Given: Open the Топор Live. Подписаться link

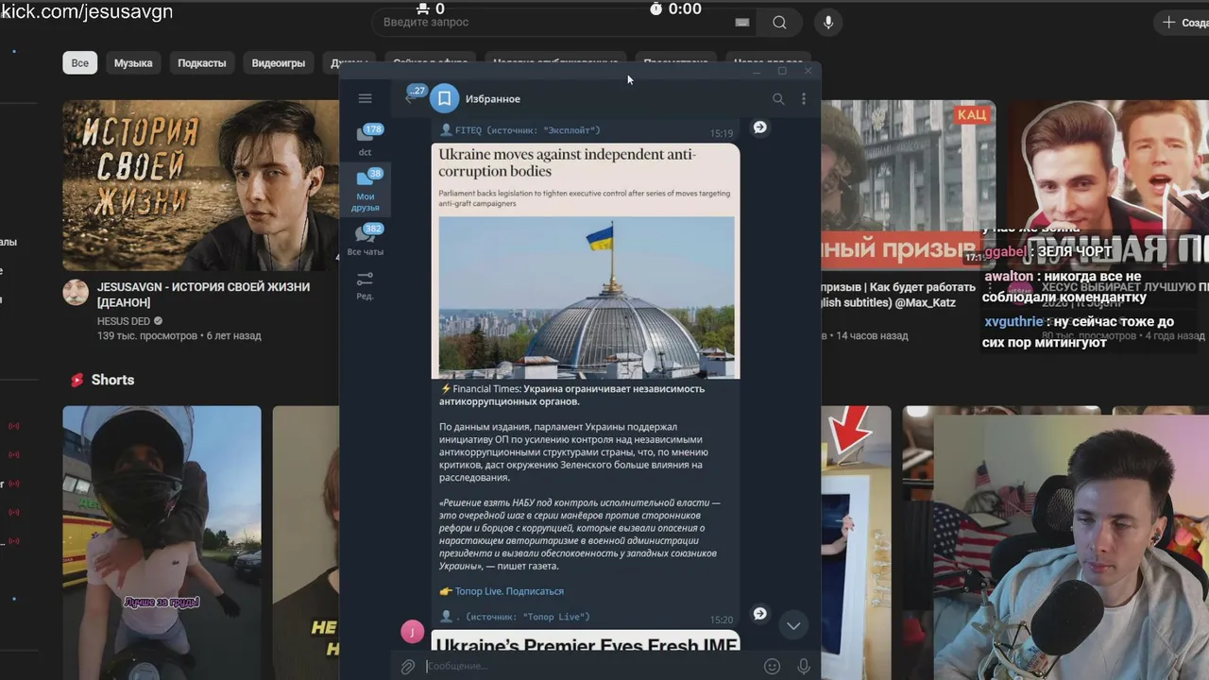Looking at the screenshot, I should coord(509,591).
